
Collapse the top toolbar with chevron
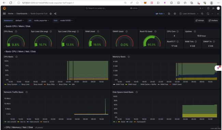[218, 14]
